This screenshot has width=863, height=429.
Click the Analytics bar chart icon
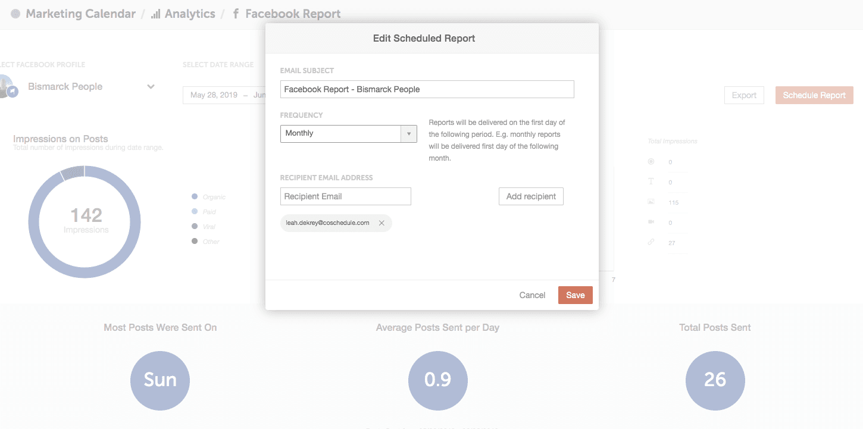click(155, 14)
